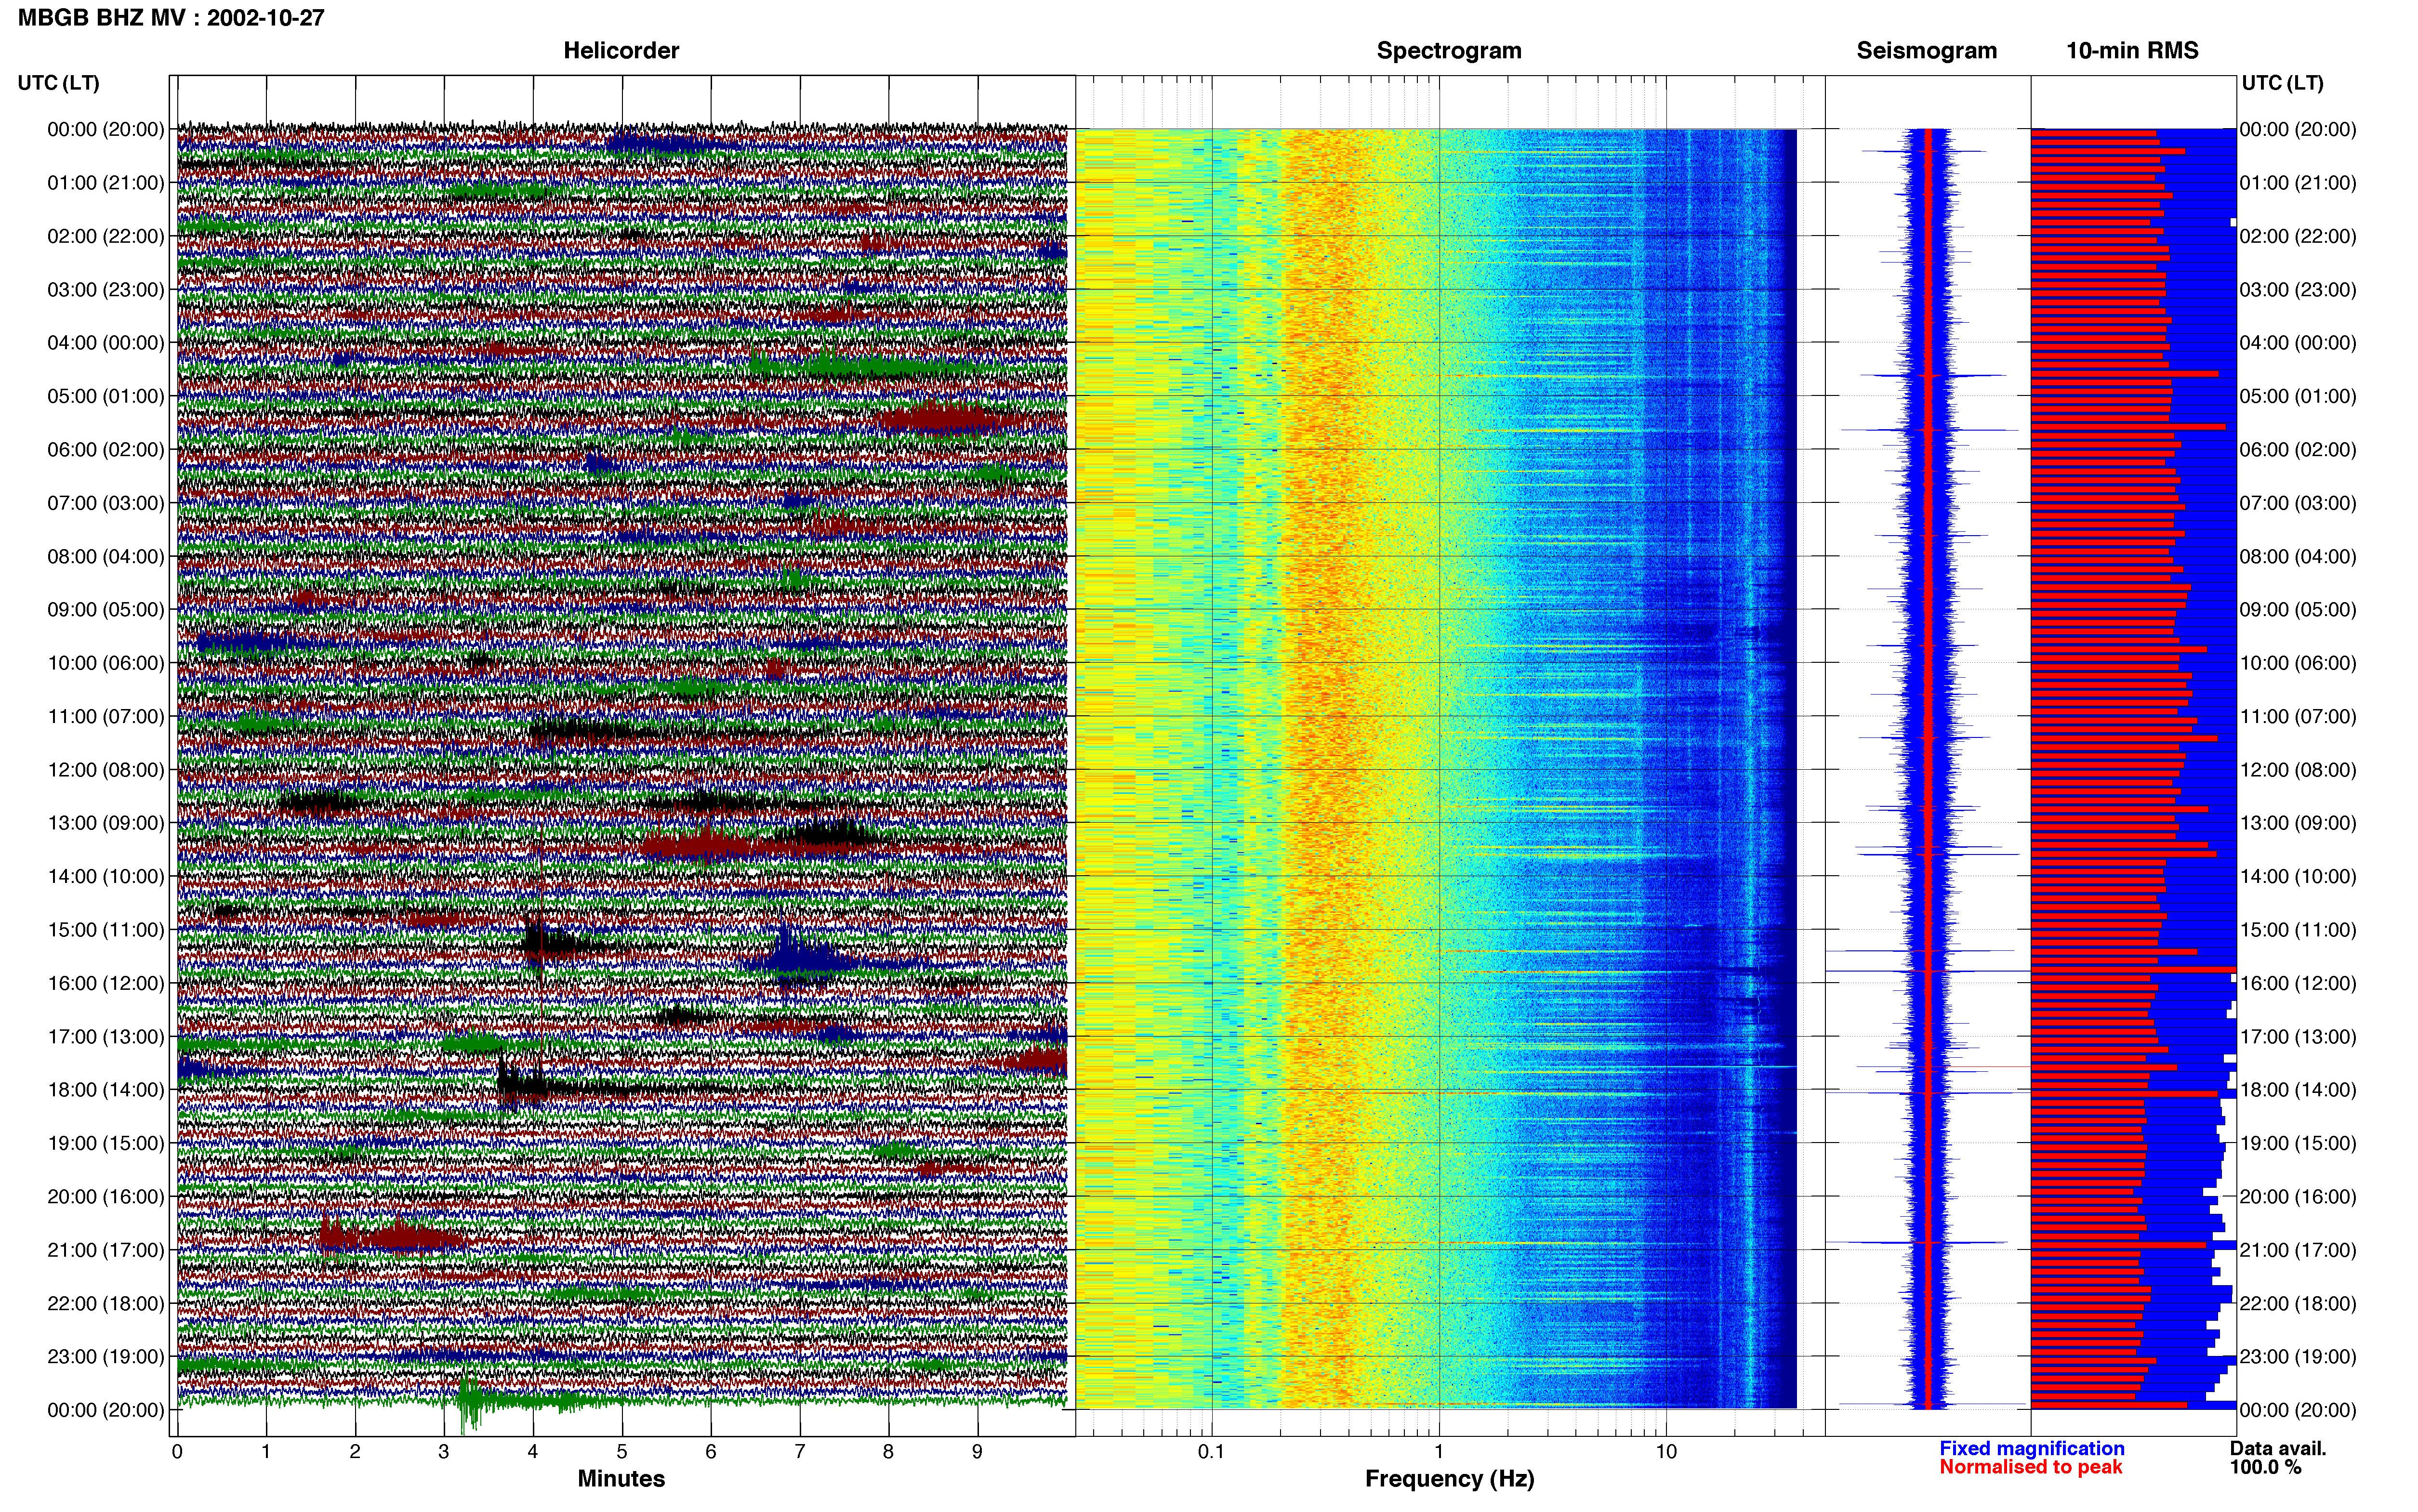The image size is (2418, 1512).
Task: Click left time label '22:00 (18:00)'
Action: (106, 1303)
